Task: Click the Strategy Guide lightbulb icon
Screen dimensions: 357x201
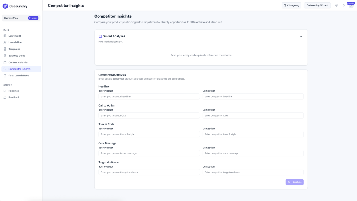Action: click(x=5, y=55)
